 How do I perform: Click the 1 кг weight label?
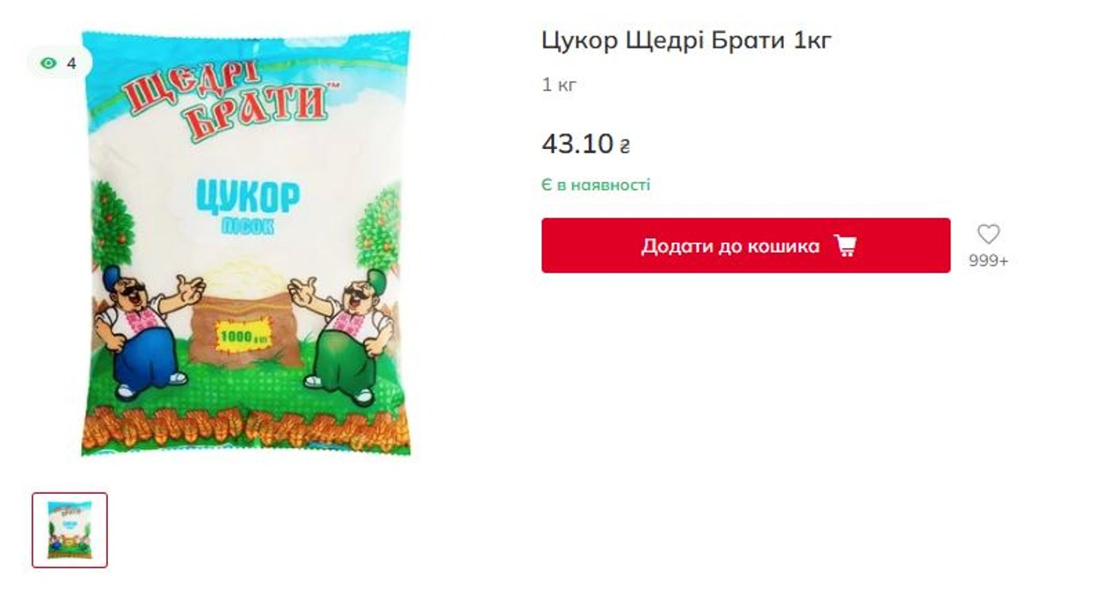pos(559,85)
